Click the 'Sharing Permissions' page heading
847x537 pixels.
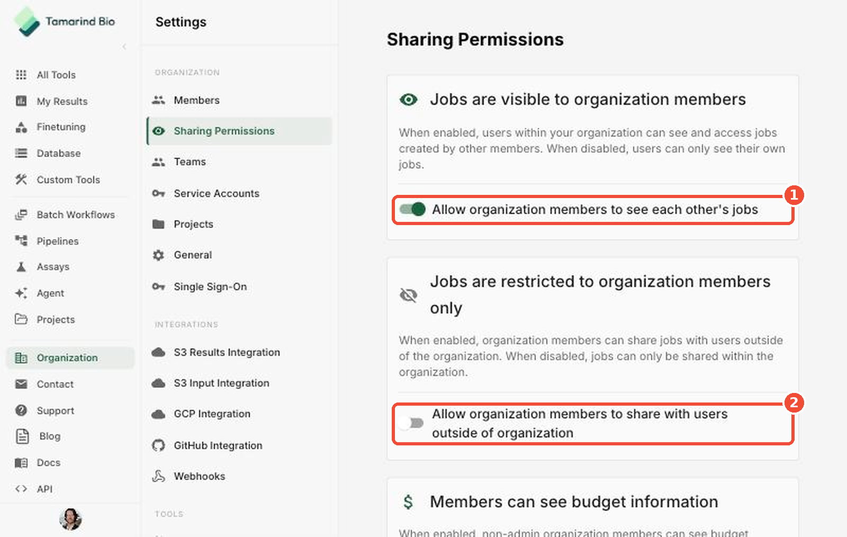475,39
